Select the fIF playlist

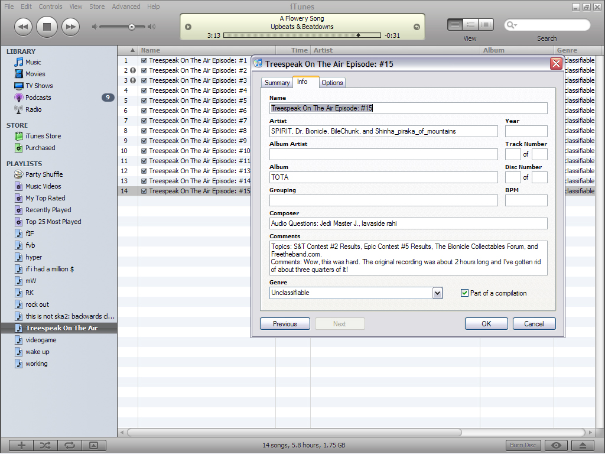click(30, 234)
